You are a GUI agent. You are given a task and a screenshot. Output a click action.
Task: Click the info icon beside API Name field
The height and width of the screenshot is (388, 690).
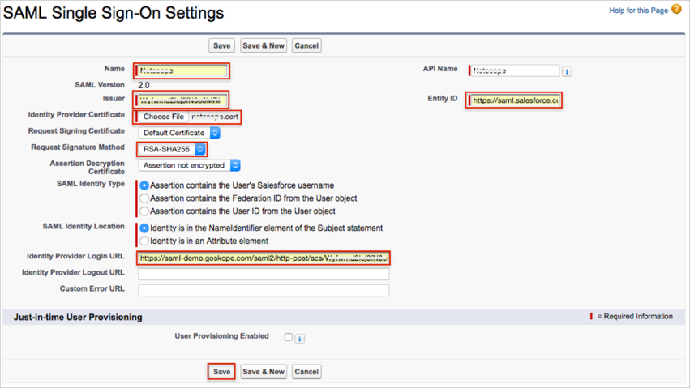(567, 71)
